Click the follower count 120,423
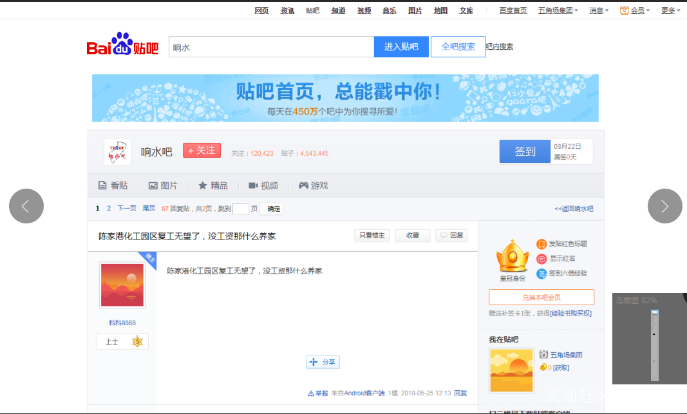 [262, 153]
